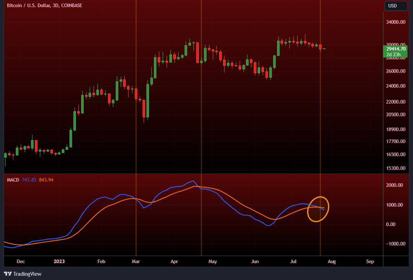Click the MACD axis label 2000.00

(x=395, y=185)
